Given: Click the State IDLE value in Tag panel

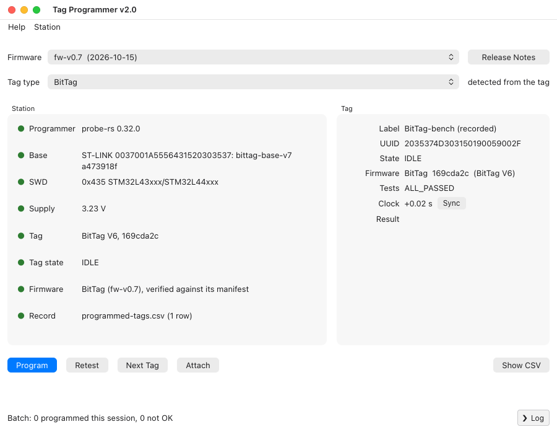Looking at the screenshot, I should click(x=413, y=158).
